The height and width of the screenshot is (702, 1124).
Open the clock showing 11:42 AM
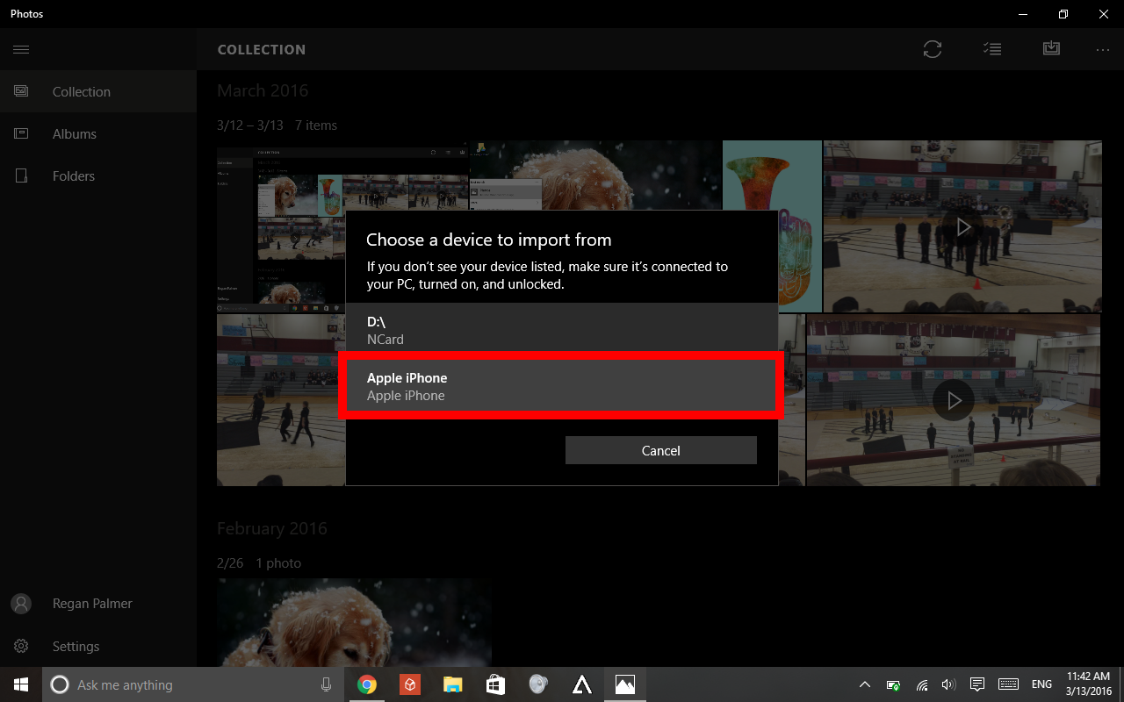(1089, 684)
